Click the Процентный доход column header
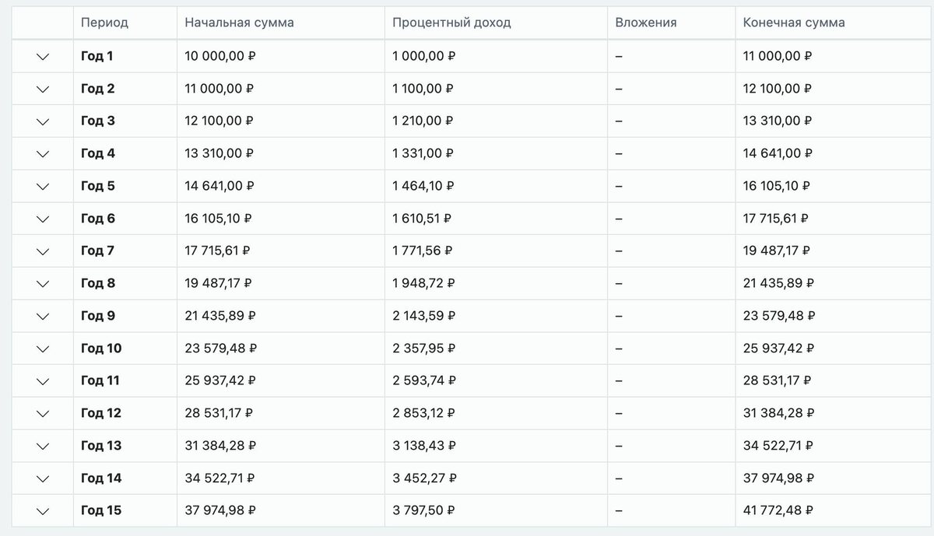Image resolution: width=934 pixels, height=536 pixels. coord(451,23)
